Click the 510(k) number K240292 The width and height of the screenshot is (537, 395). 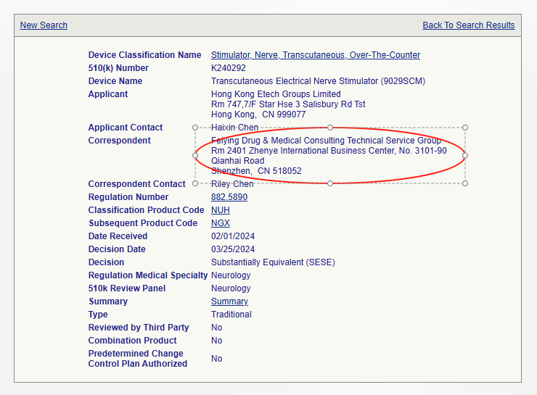pyautogui.click(x=229, y=68)
